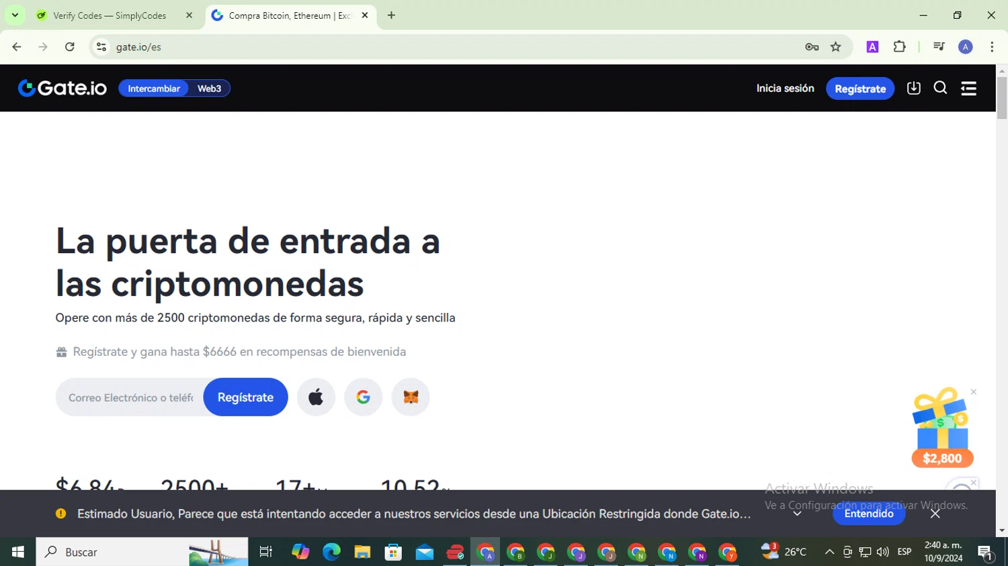Screen dimensions: 1008x566
Task: Switch to the Verify Codes SimplyCodes tab
Action: (109, 15)
